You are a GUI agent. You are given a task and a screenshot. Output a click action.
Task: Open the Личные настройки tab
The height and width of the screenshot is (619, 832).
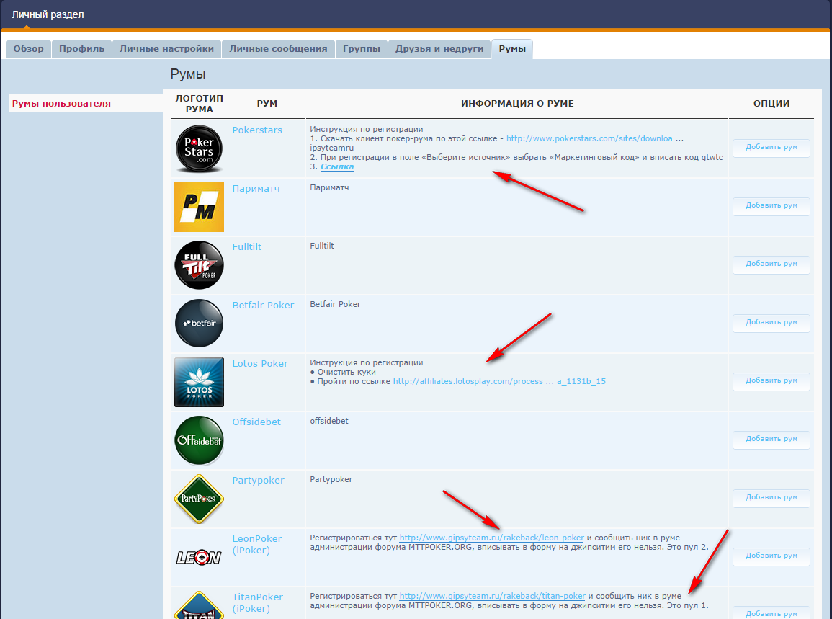point(166,49)
